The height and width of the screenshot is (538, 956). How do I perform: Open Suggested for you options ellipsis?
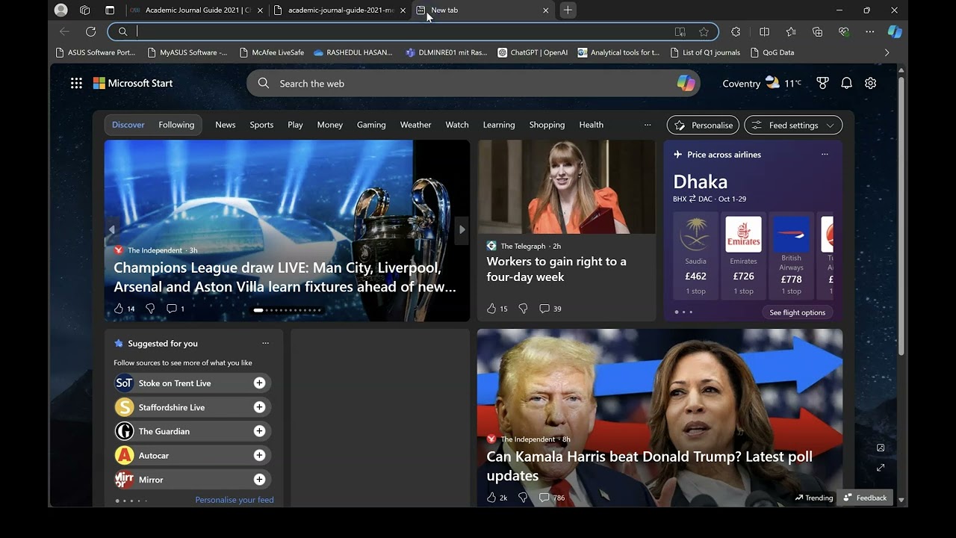[265, 343]
